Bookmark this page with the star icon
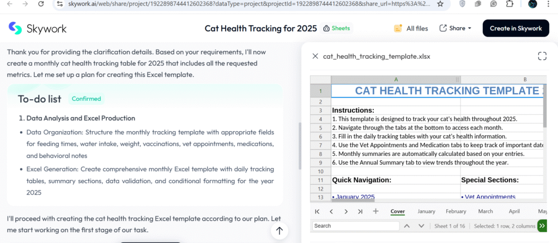 440,4
